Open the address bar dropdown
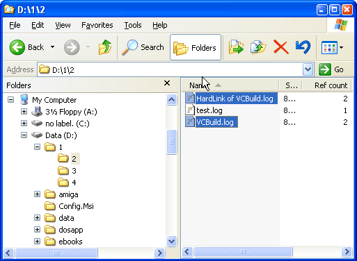Screen dimensions: 357x261 308,69
